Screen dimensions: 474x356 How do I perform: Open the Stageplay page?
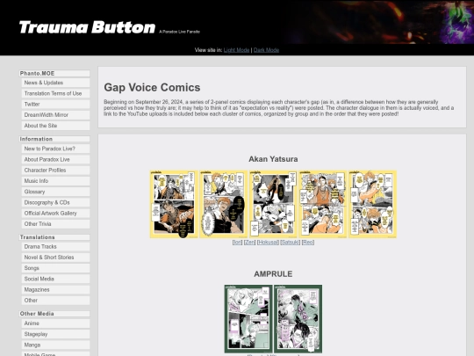tap(55, 334)
